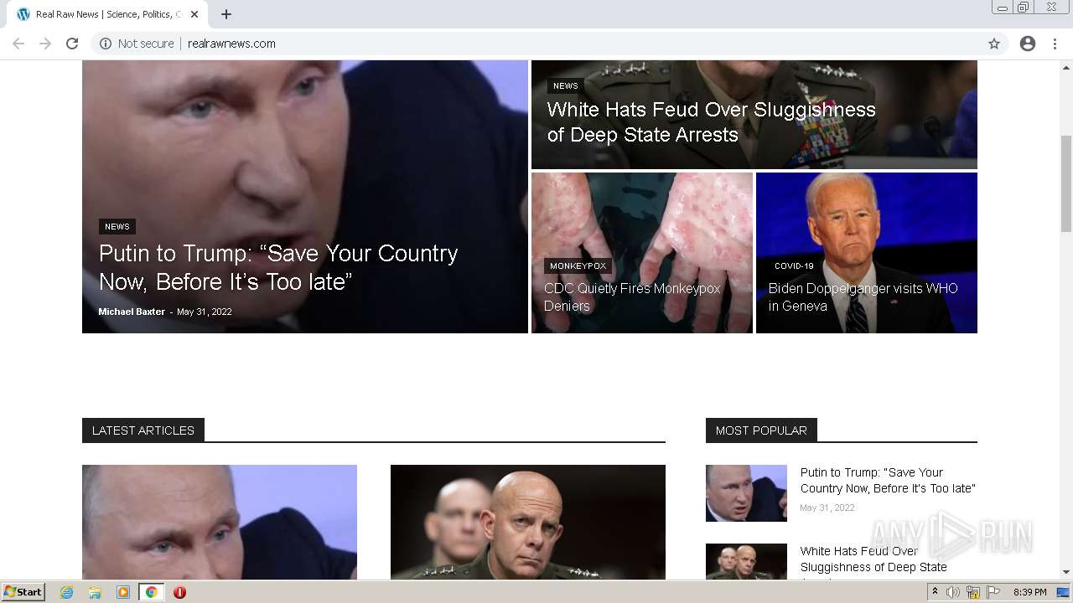The width and height of the screenshot is (1073, 603).
Task: Click the scroll down arrow of page scrollbar
Action: [x=1066, y=572]
